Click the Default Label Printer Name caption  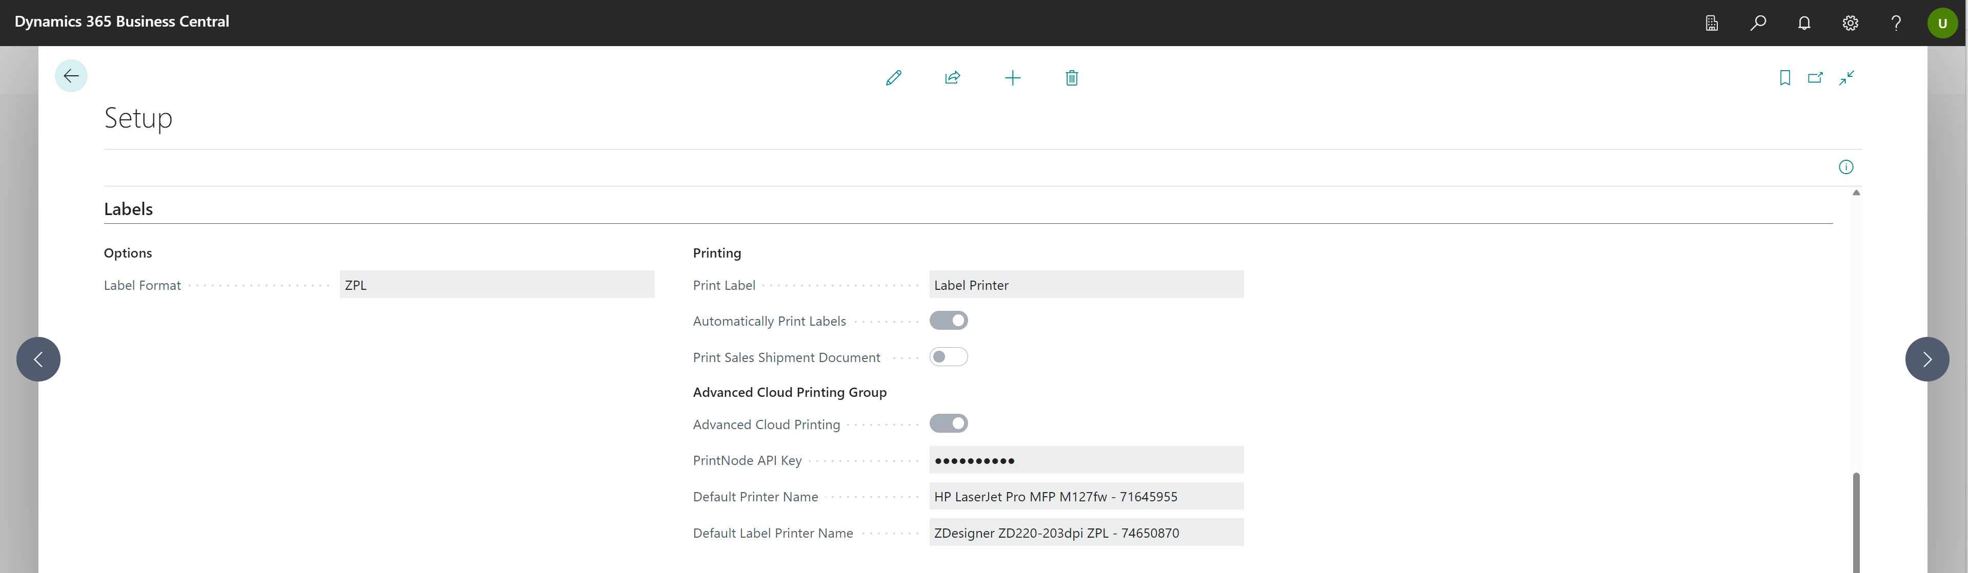(772, 534)
